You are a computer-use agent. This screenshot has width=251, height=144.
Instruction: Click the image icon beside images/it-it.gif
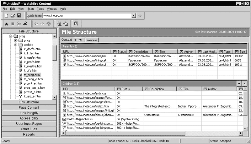(64, 111)
